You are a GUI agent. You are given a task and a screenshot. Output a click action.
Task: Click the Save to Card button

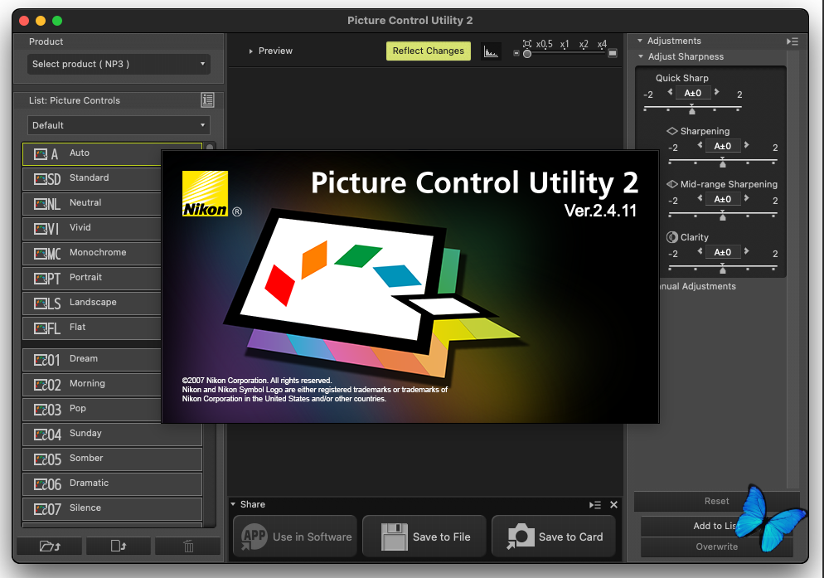[554, 537]
